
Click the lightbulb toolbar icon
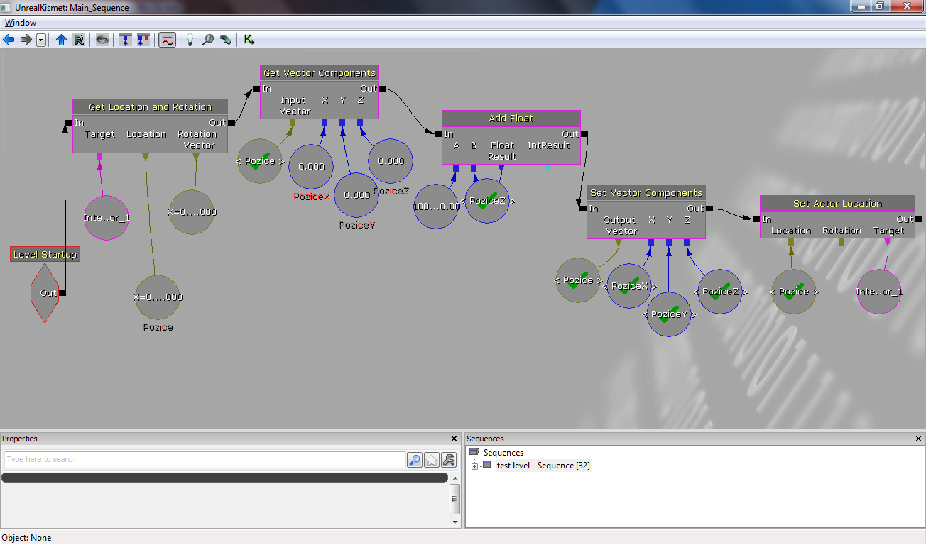(x=190, y=40)
